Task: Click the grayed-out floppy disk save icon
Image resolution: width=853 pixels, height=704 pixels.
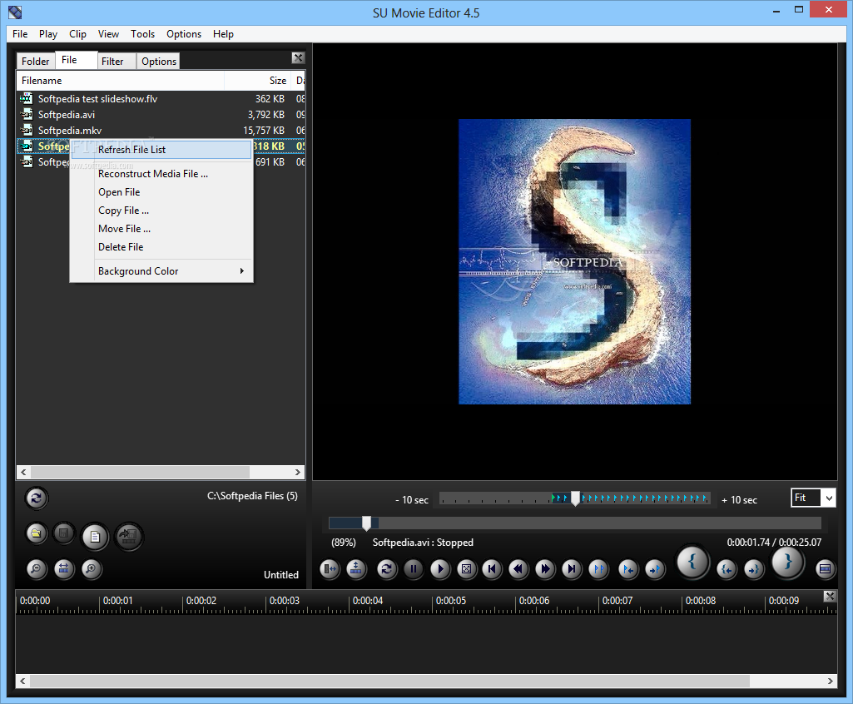Action: pos(63,533)
